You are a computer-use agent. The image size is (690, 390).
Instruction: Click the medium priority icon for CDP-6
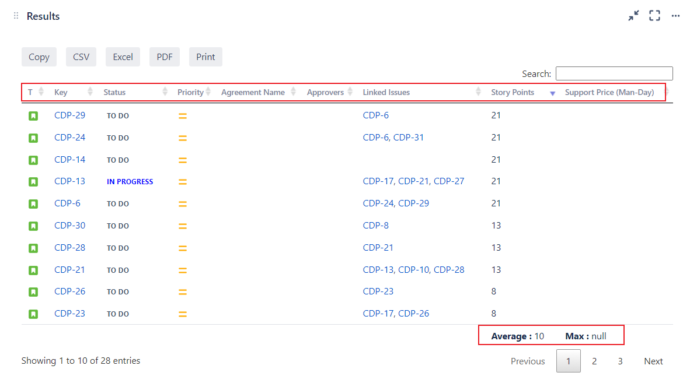pos(183,204)
